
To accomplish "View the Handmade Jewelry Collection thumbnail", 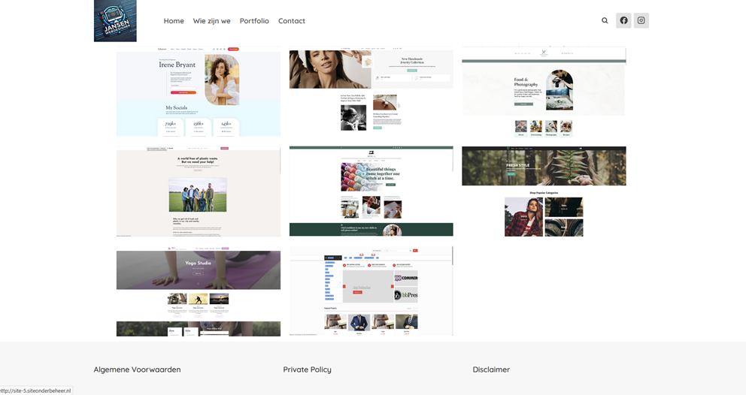I will [x=371, y=91].
